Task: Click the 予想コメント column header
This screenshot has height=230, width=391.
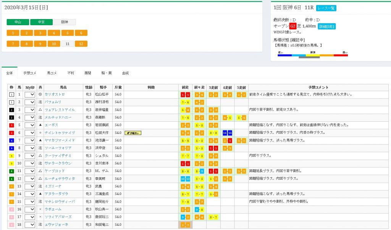Action: coord(318,87)
